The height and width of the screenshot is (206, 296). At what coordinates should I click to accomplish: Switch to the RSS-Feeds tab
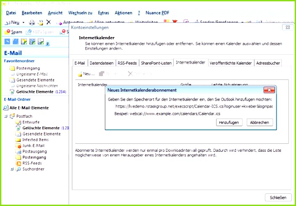tap(127, 63)
